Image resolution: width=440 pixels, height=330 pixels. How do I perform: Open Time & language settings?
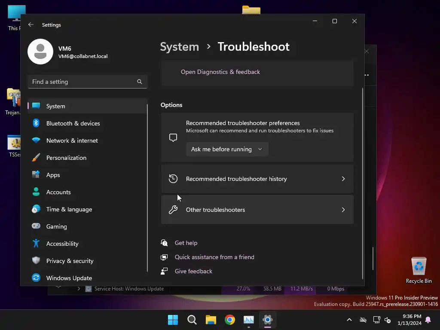pyautogui.click(x=88, y=209)
